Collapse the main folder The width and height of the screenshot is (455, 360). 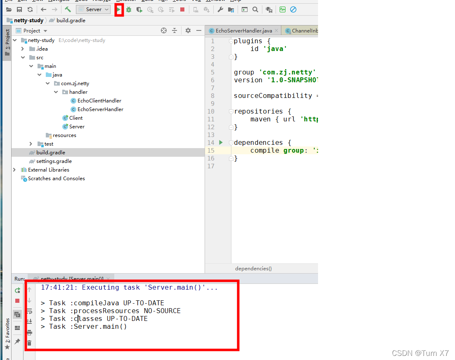coord(31,66)
